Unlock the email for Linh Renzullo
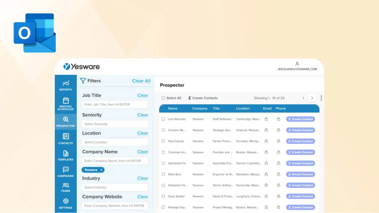The image size is (379, 213). [x=266, y=119]
